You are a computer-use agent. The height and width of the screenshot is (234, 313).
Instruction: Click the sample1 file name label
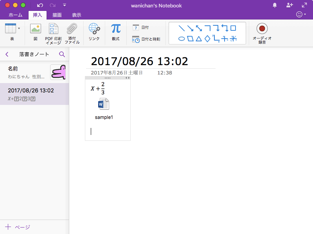click(104, 117)
